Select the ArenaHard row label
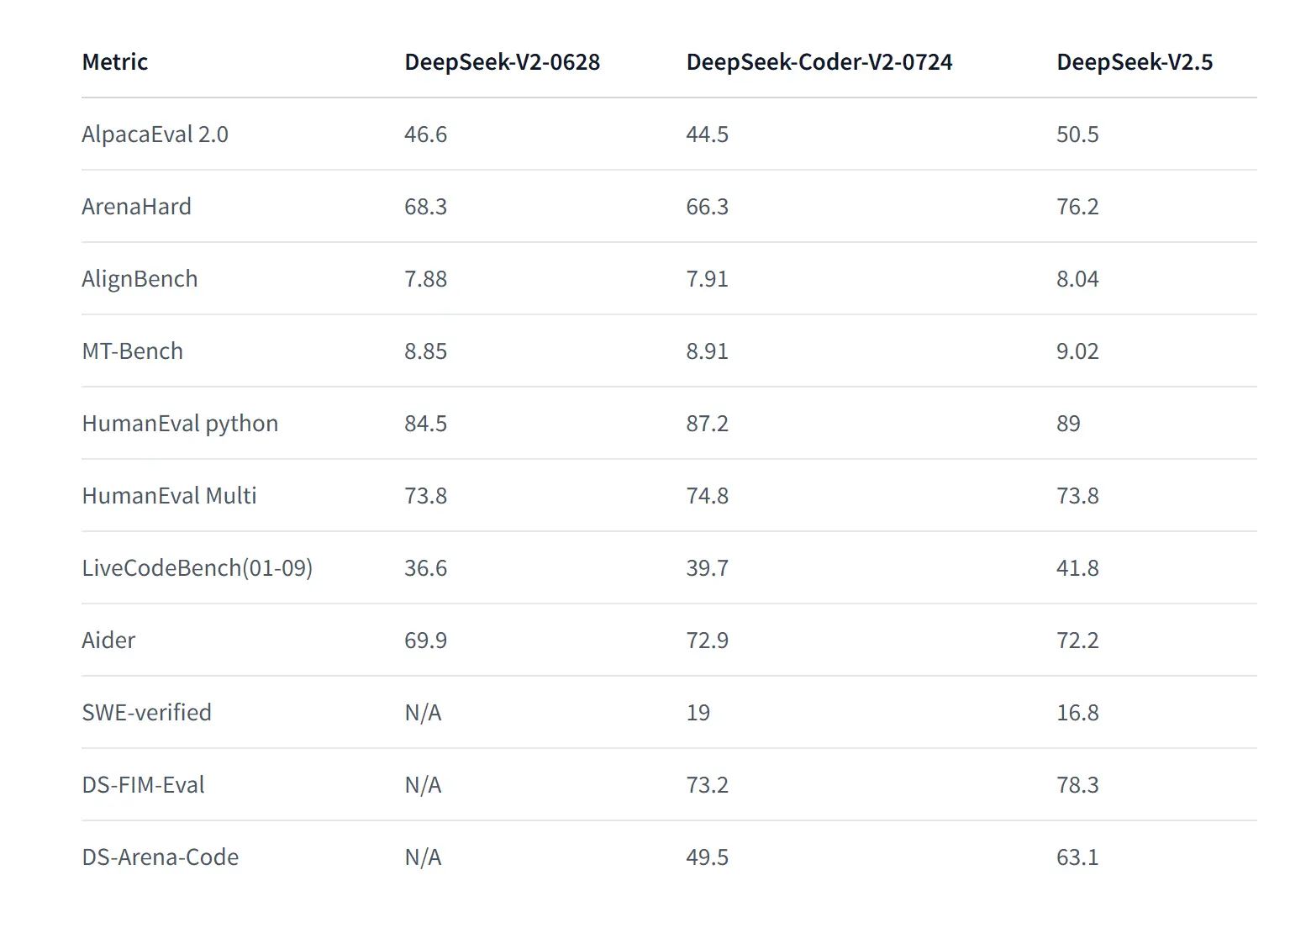1290x928 pixels. pos(136,207)
